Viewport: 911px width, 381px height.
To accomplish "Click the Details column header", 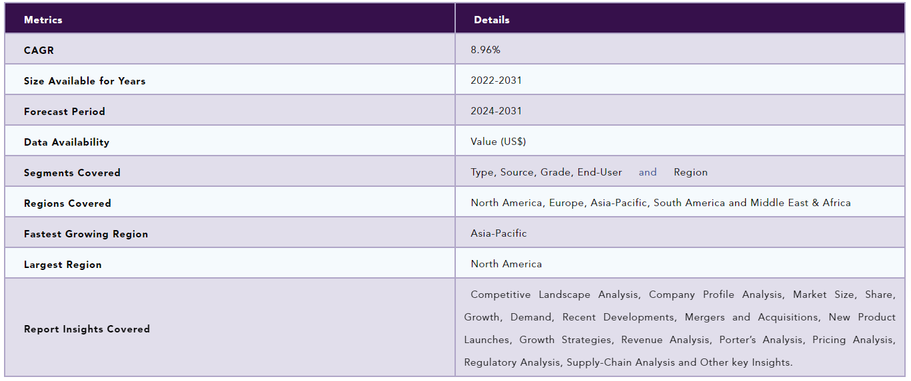I will pyautogui.click(x=492, y=20).
